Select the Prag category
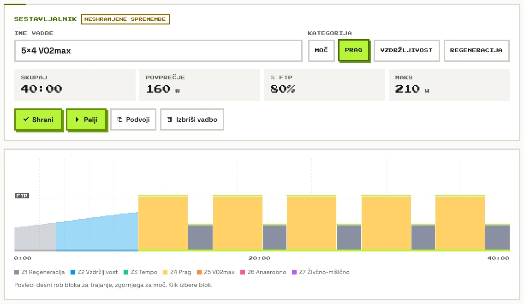Screen dimensions: 524x304 click(x=354, y=50)
